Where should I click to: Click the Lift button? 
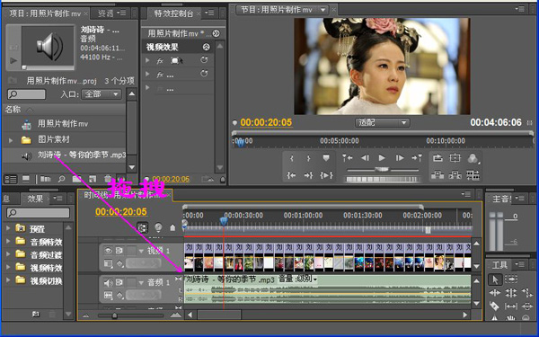437,175
